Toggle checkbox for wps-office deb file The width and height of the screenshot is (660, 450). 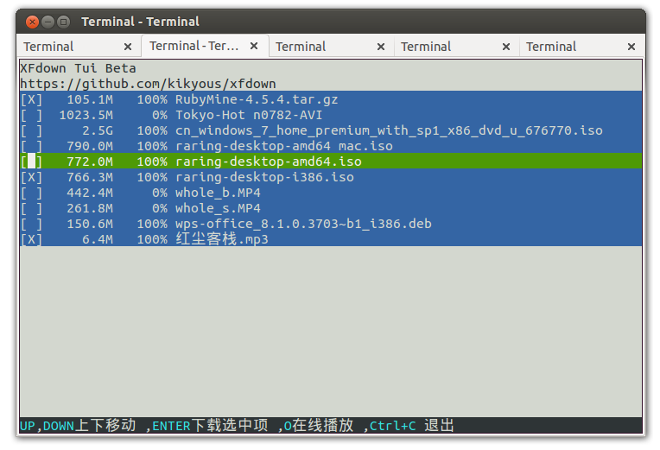(x=32, y=224)
